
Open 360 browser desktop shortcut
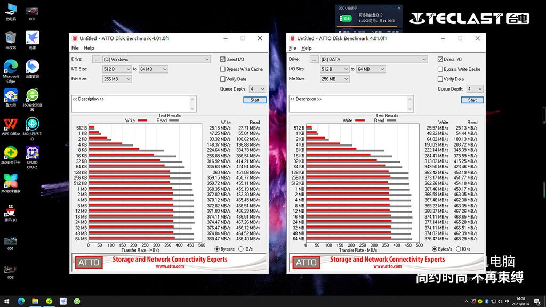[32, 100]
